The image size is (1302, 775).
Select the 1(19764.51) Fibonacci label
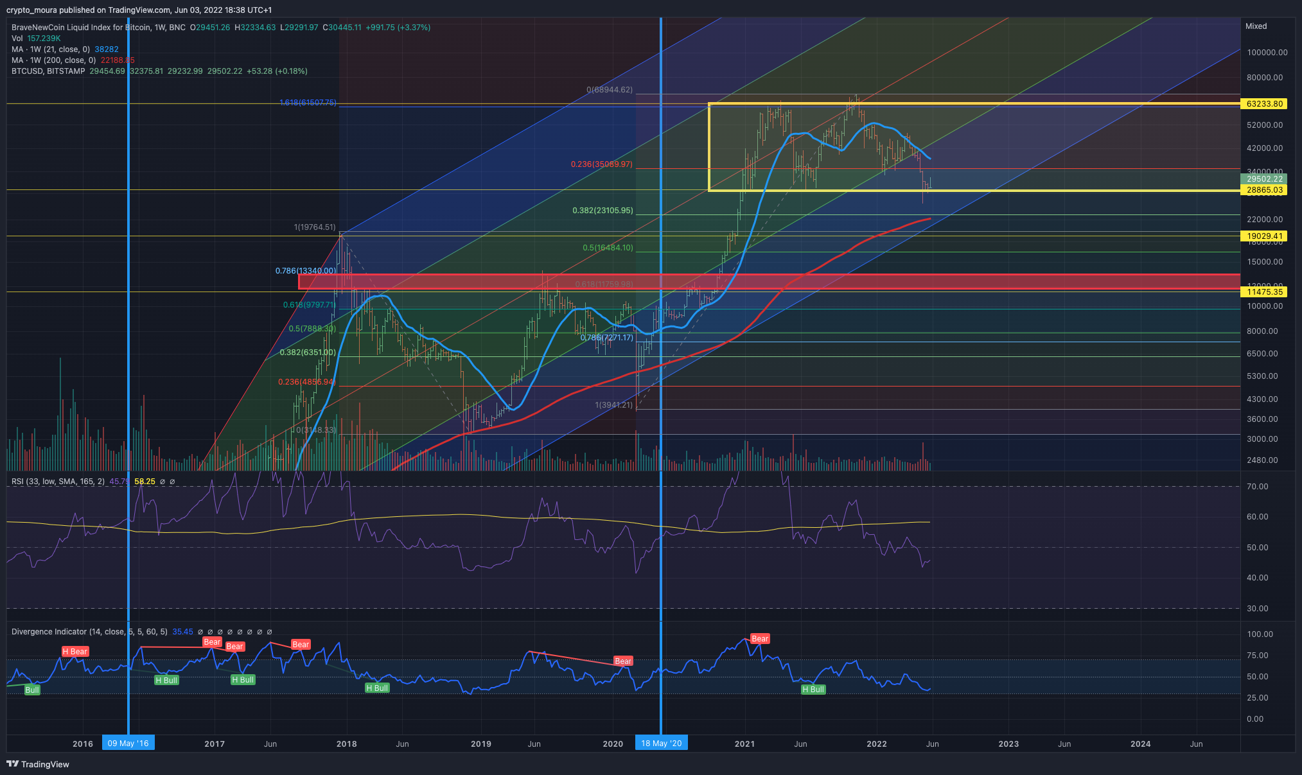[x=315, y=227]
